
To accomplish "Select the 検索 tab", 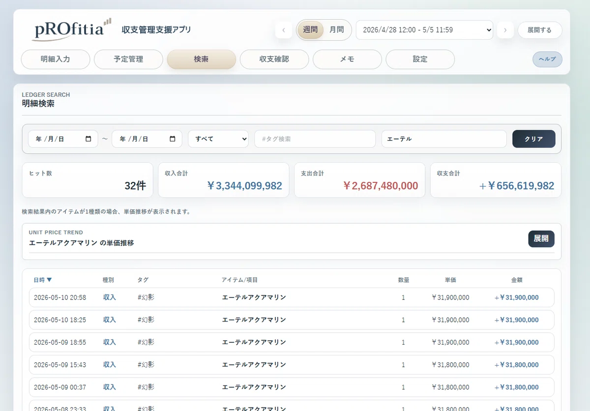I will click(201, 59).
